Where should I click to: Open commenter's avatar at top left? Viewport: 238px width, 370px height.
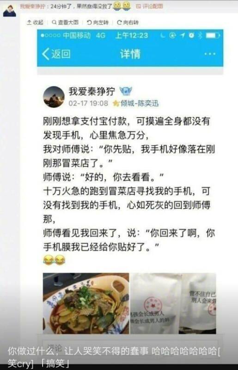9,11
